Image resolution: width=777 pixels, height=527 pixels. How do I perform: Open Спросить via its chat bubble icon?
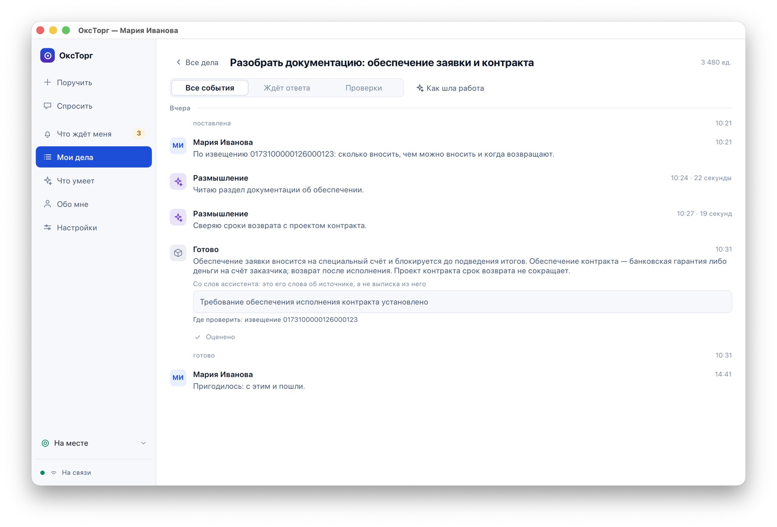click(x=48, y=106)
